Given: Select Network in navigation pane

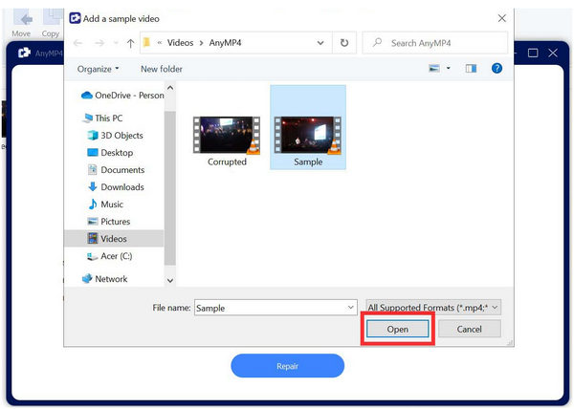Looking at the screenshot, I should [111, 279].
